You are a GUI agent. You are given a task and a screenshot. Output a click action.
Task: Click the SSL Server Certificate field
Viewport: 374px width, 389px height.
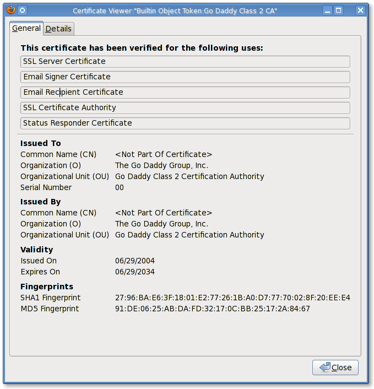(x=185, y=61)
